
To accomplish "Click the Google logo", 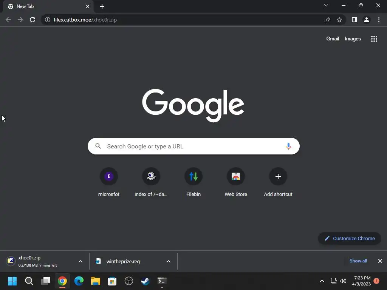I will tap(193, 105).
